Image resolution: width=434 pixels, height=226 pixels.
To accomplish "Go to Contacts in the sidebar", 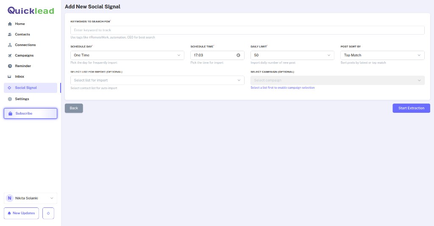I will (x=31, y=34).
